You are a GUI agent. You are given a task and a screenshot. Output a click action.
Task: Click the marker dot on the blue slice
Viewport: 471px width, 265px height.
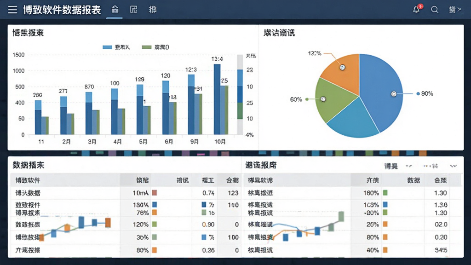(x=394, y=94)
